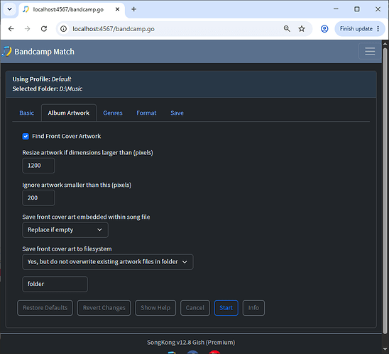This screenshot has height=354, width=389.
Task: Open the hamburger navigation menu
Action: click(x=370, y=51)
